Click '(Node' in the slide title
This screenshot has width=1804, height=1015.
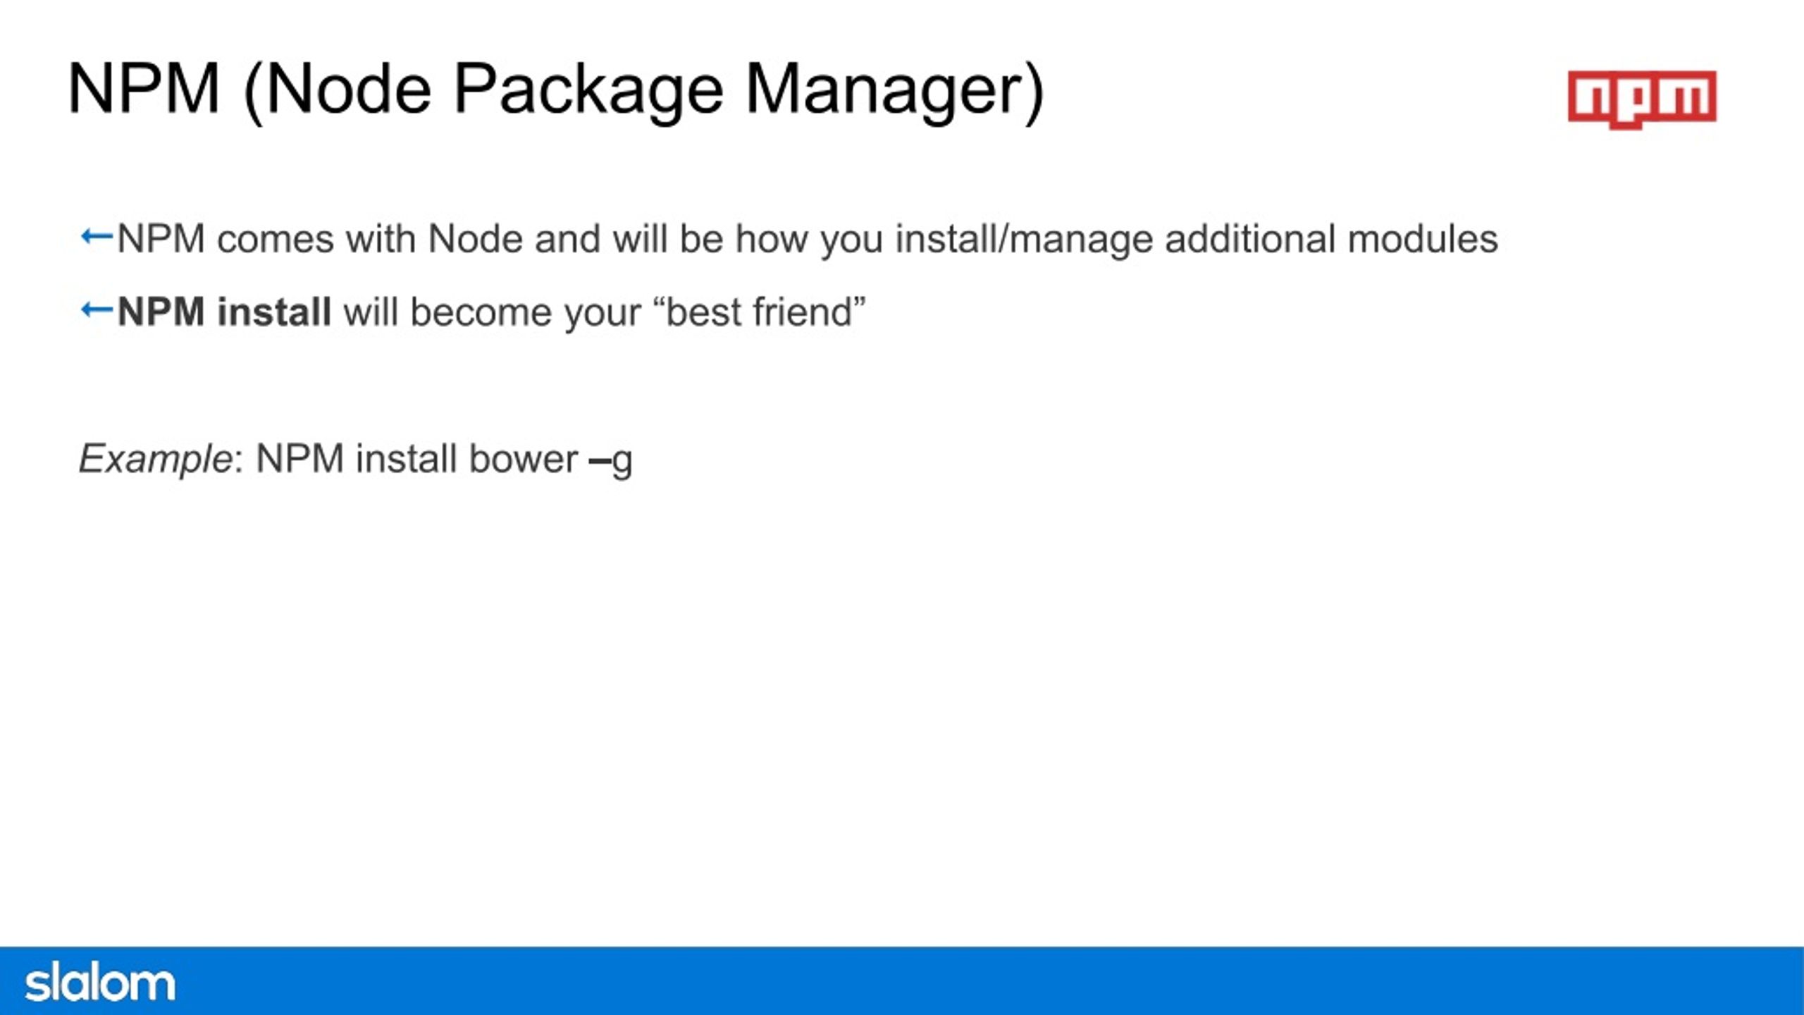pos(337,92)
